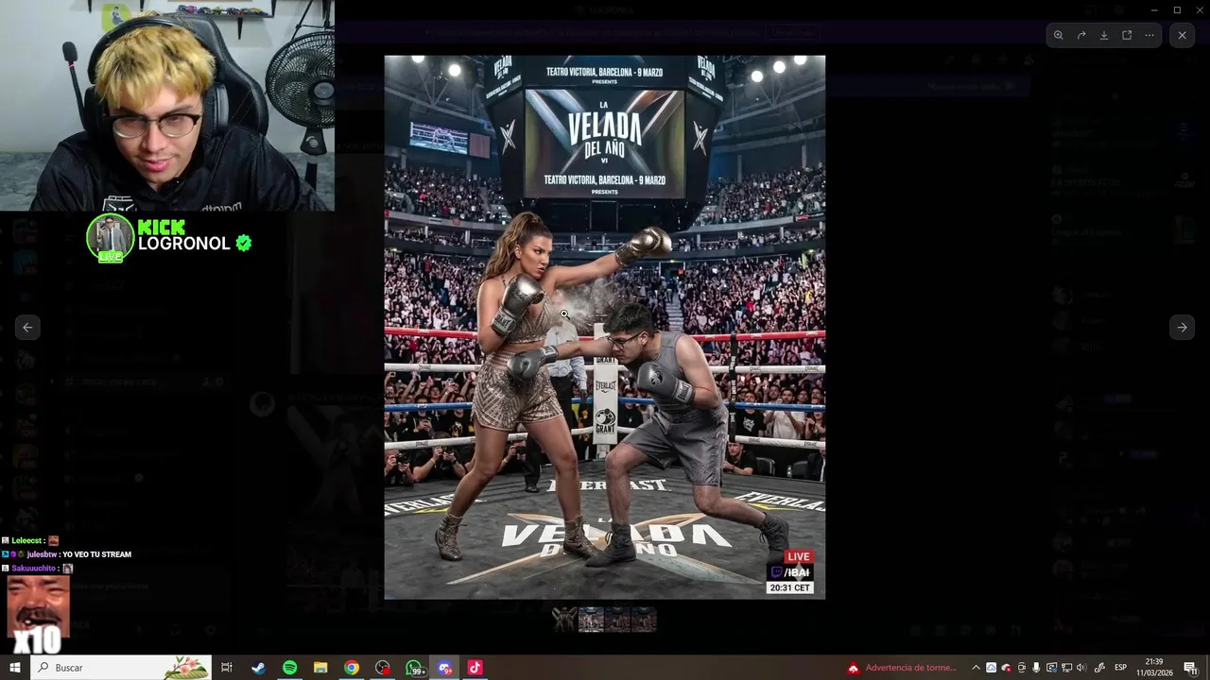Click the microphone tray icon
The height and width of the screenshot is (680, 1210).
point(1036,668)
